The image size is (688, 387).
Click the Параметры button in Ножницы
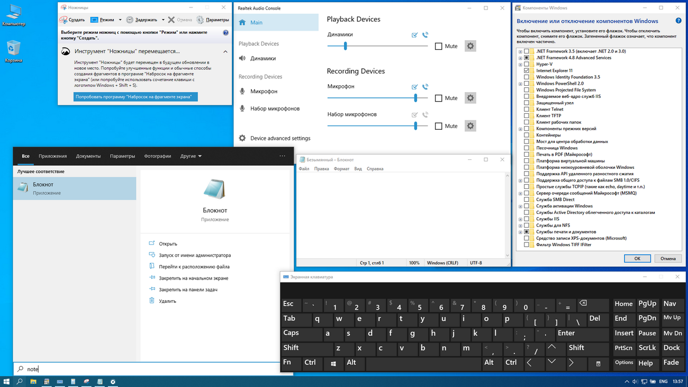(213, 20)
